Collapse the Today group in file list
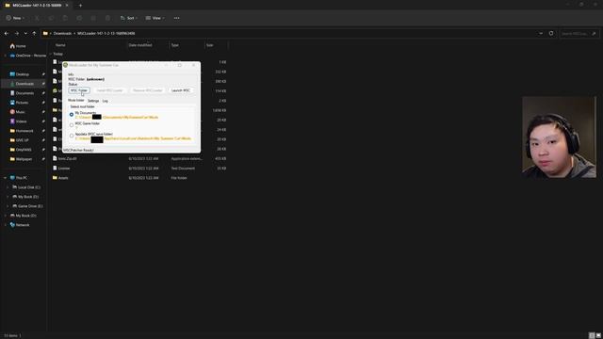Viewport: 603px width, 339px height. 50,54
